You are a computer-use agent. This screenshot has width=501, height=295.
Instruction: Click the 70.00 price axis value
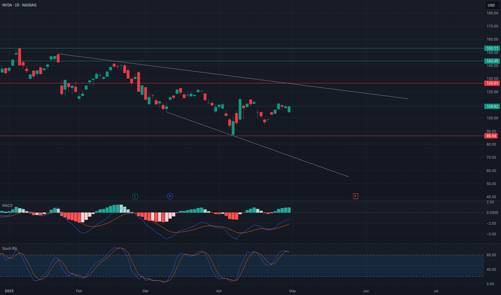pyautogui.click(x=491, y=158)
